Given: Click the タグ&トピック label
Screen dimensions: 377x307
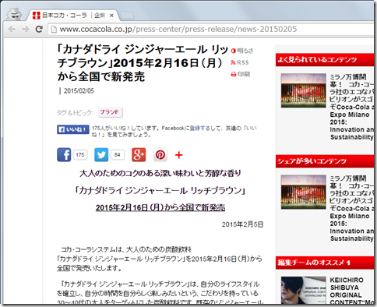Looking at the screenshot, I should [x=75, y=113].
